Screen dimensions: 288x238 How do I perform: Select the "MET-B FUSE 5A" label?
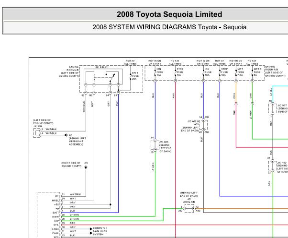[257, 72]
